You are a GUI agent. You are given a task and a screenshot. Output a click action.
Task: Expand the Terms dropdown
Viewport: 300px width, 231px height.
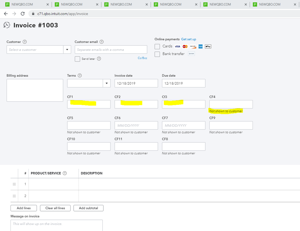coord(107,83)
